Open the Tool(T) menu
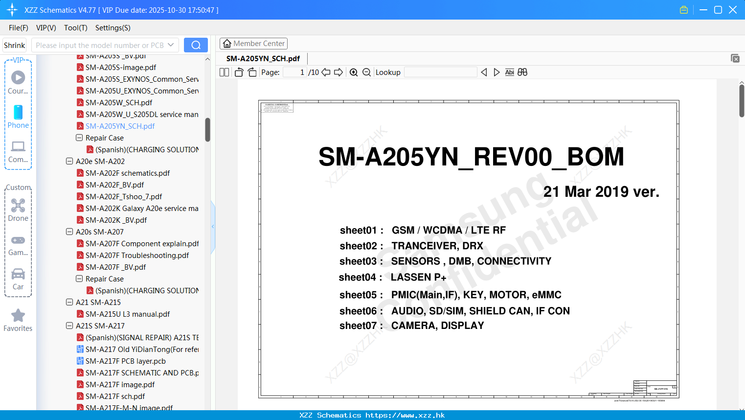This screenshot has width=745, height=420. coord(76,28)
